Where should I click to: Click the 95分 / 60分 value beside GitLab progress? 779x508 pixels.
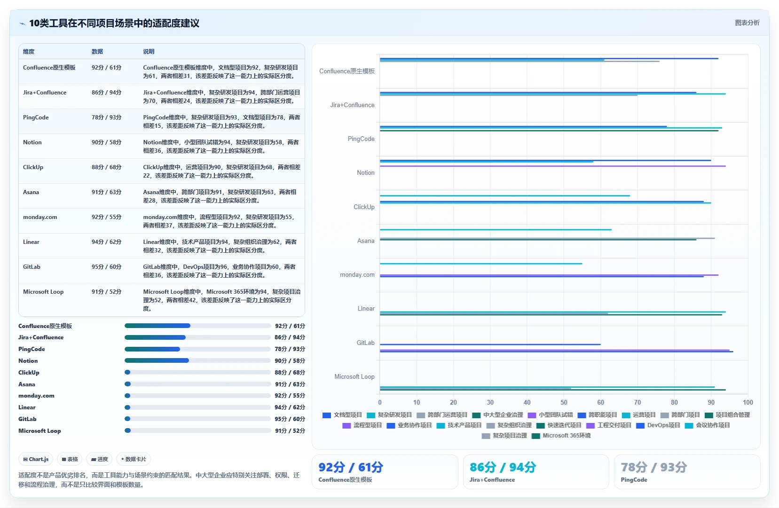coord(290,419)
